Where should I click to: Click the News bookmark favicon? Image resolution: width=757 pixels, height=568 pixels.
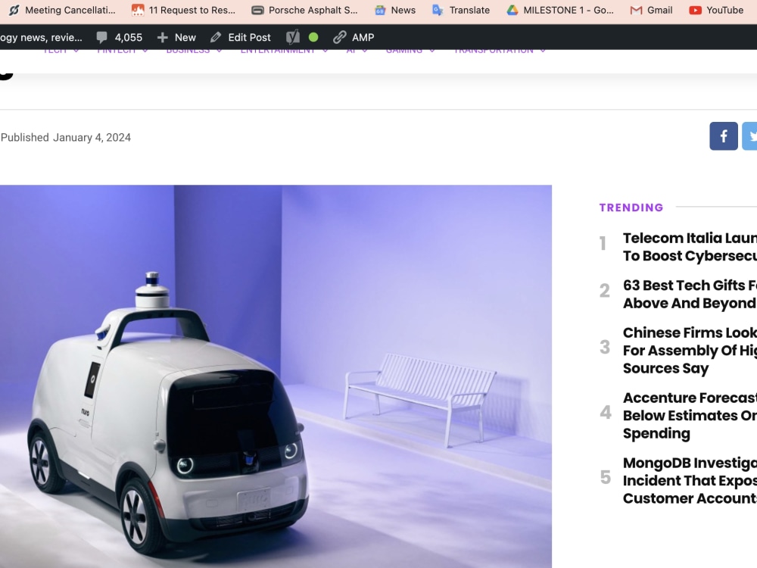[x=381, y=10]
